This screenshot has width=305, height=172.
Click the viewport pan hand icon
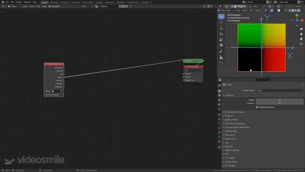click(x=301, y=34)
